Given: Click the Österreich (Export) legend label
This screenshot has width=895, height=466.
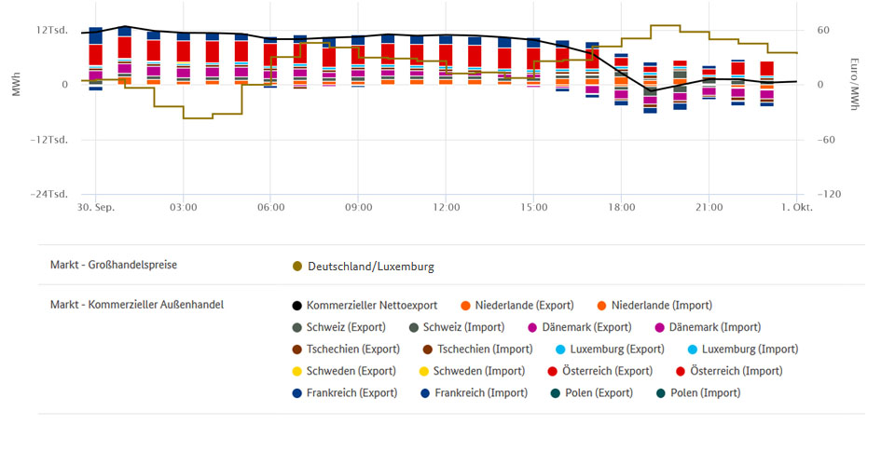Looking at the screenshot, I should [x=607, y=371].
